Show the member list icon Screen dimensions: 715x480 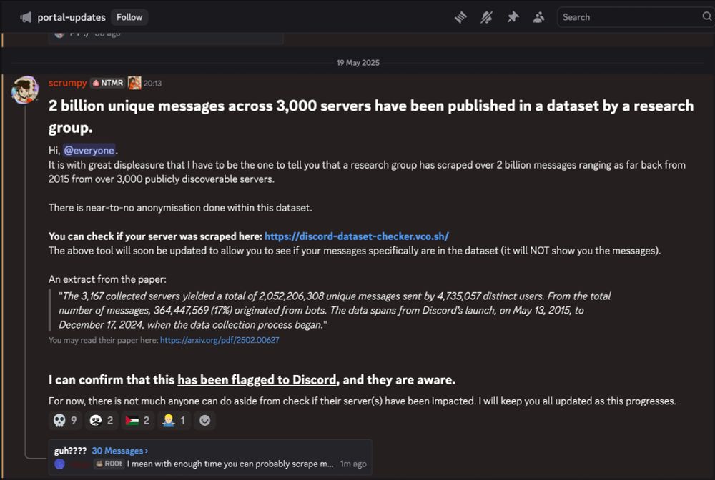pos(538,17)
